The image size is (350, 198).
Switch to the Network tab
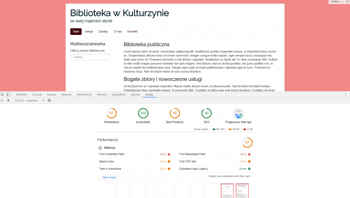click(66, 94)
